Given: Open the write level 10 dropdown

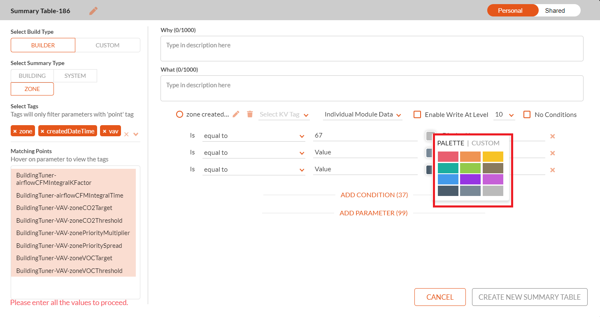Looking at the screenshot, I should (504, 115).
